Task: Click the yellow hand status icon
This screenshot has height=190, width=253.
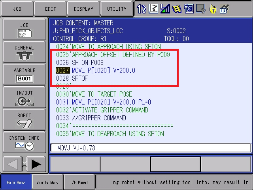Action: 213,9
